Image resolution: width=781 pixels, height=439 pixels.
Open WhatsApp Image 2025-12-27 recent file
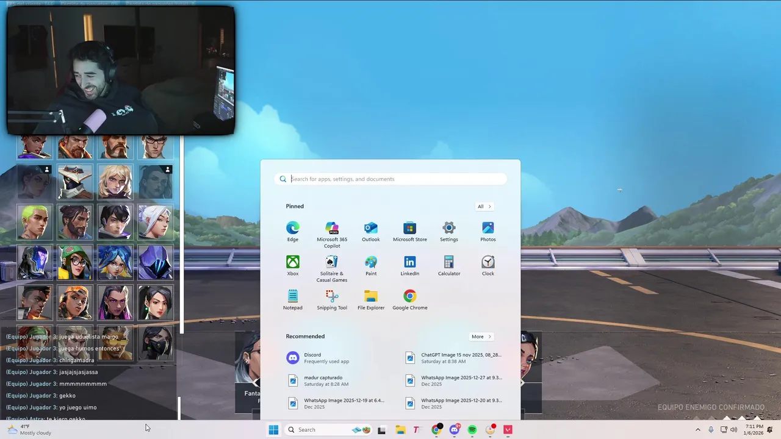pyautogui.click(x=455, y=381)
